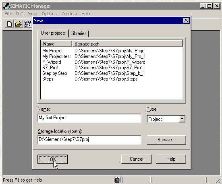The height and width of the screenshot is (184, 222).
Task: Click path D:\Siemens\Step7\S7proj\P_Wizard
Action: 110,62
